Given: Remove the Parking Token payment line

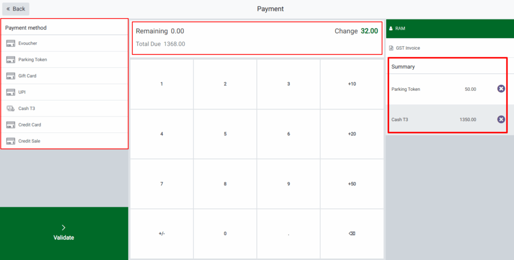Looking at the screenshot, I should (x=501, y=88).
